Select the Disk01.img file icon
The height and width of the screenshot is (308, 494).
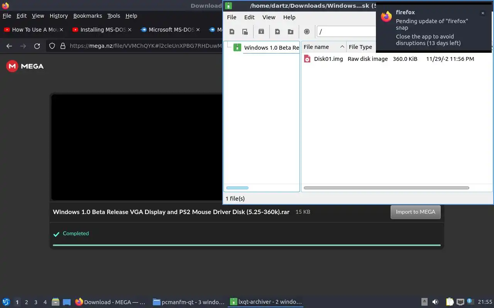point(307,59)
